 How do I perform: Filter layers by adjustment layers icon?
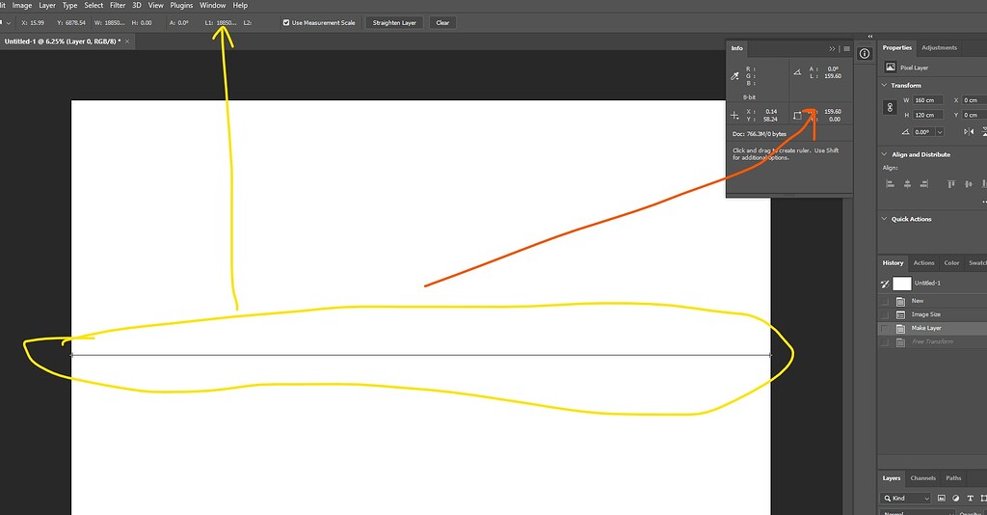pyautogui.click(x=955, y=498)
